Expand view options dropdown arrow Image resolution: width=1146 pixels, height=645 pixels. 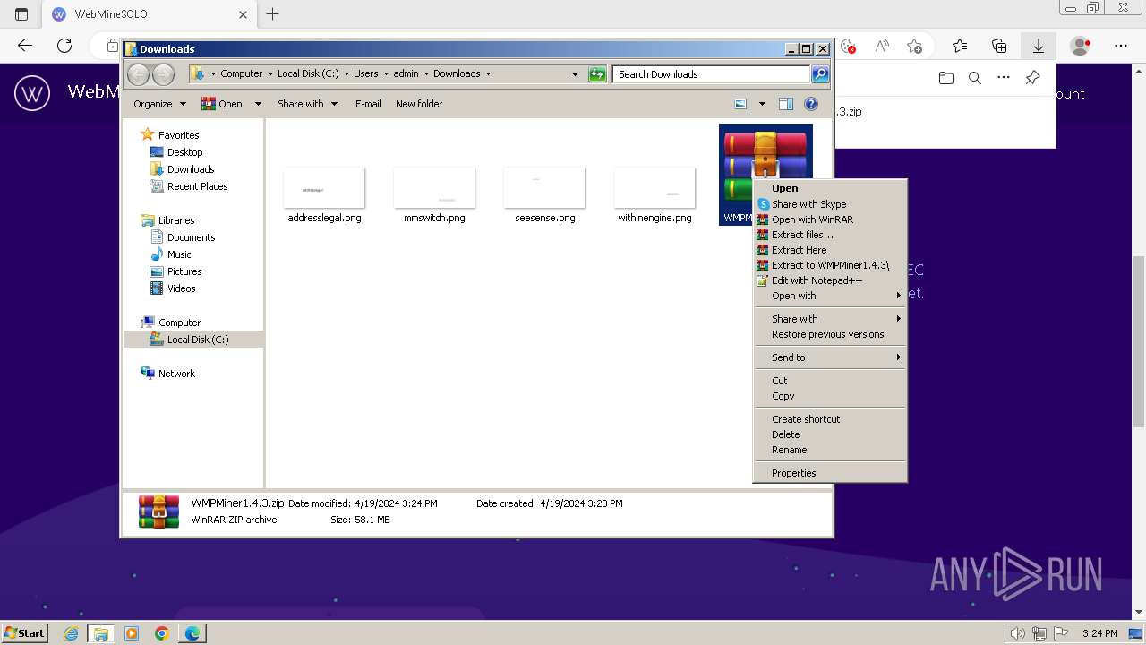762,104
